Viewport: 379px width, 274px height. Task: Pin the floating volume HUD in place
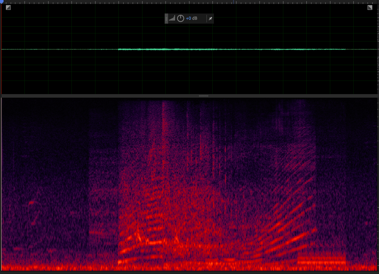click(x=210, y=19)
